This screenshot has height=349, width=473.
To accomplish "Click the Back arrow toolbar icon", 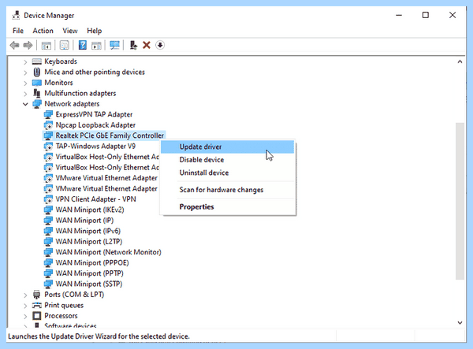I will coord(14,45).
